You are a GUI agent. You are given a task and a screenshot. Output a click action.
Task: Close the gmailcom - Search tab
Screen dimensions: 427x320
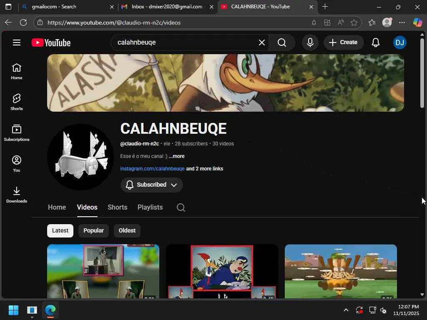(x=112, y=7)
